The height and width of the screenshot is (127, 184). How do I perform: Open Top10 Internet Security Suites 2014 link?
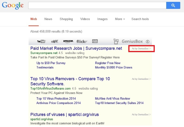click(119, 103)
